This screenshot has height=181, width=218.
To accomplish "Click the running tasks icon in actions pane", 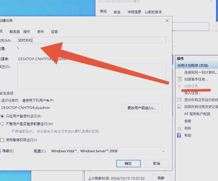I will click(179, 100).
